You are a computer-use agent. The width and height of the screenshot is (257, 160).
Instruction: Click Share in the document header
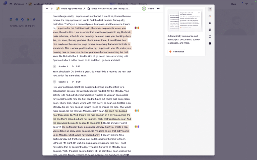pos(151,8)
